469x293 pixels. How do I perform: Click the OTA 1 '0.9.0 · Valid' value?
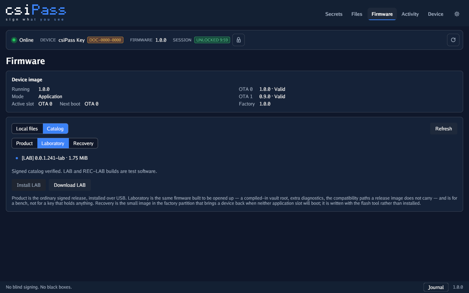click(272, 96)
